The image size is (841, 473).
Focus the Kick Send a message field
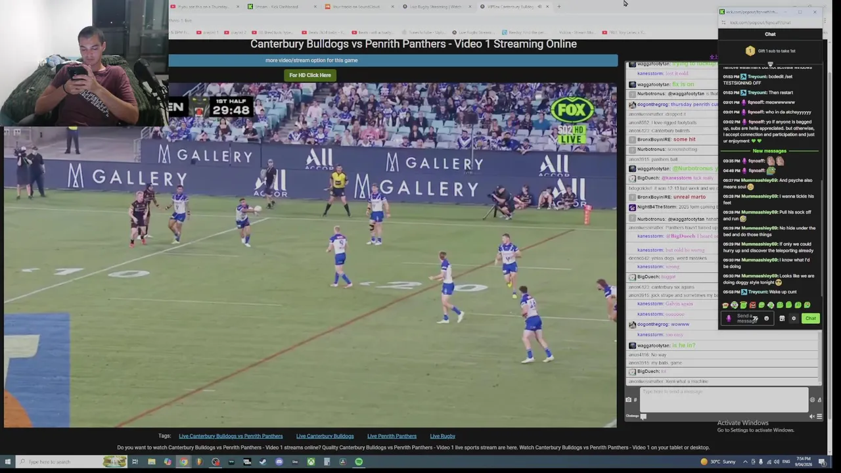(x=747, y=319)
